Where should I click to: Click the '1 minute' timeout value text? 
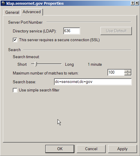tap(95, 65)
